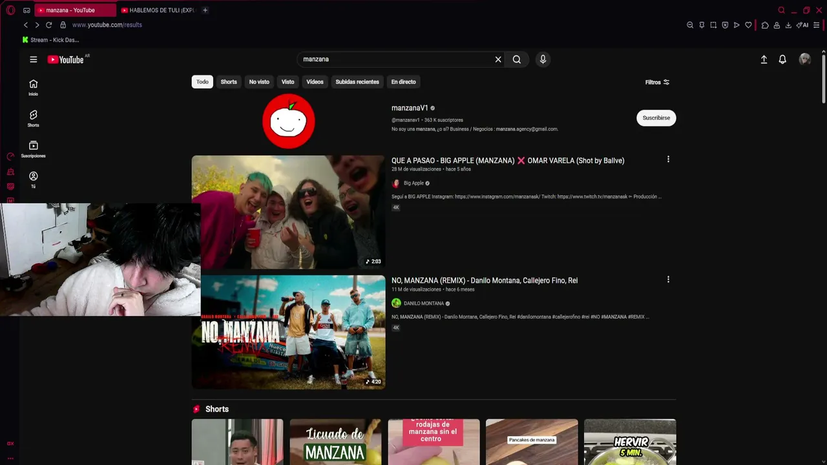Play the QUE A PASAO video thumbnail

288,212
